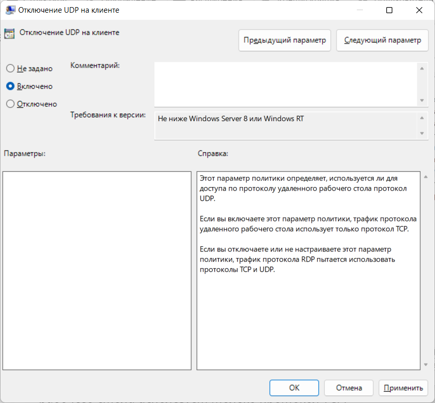This screenshot has width=435, height=403.
Task: Focus the "Комментарий" text field
Action: 285,84
